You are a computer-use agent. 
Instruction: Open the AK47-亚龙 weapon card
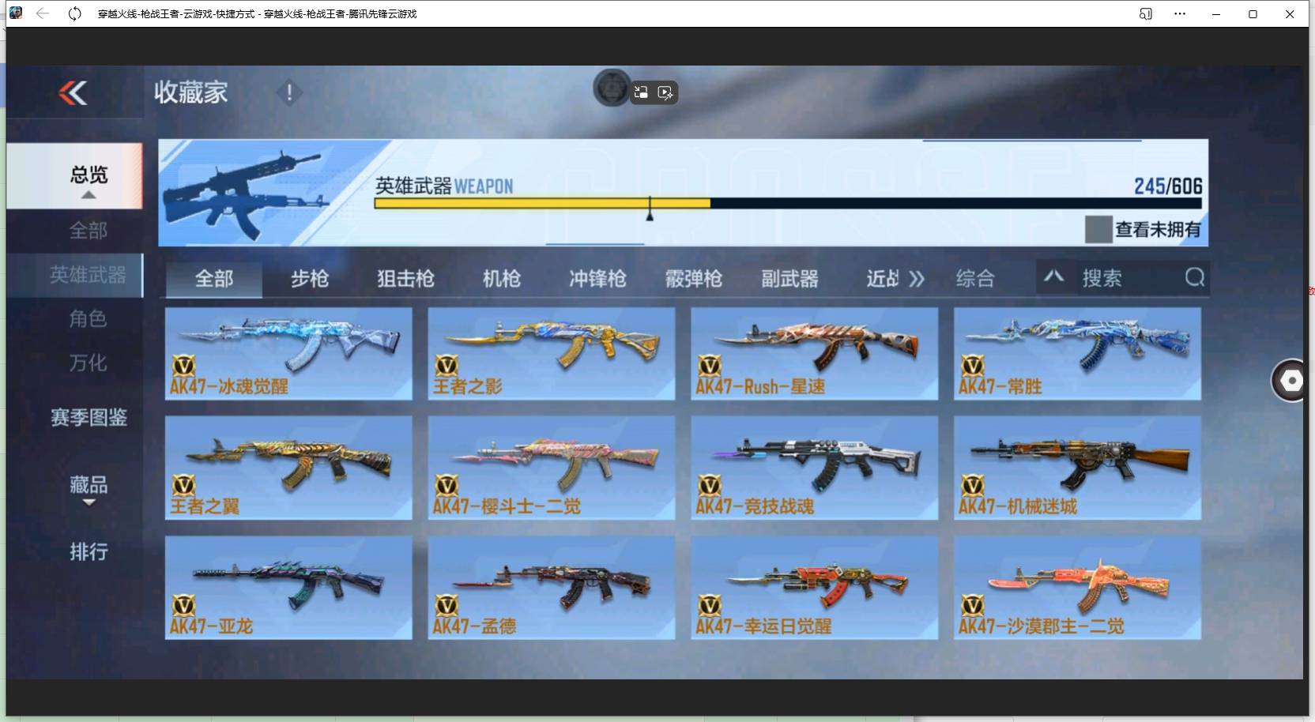point(288,588)
